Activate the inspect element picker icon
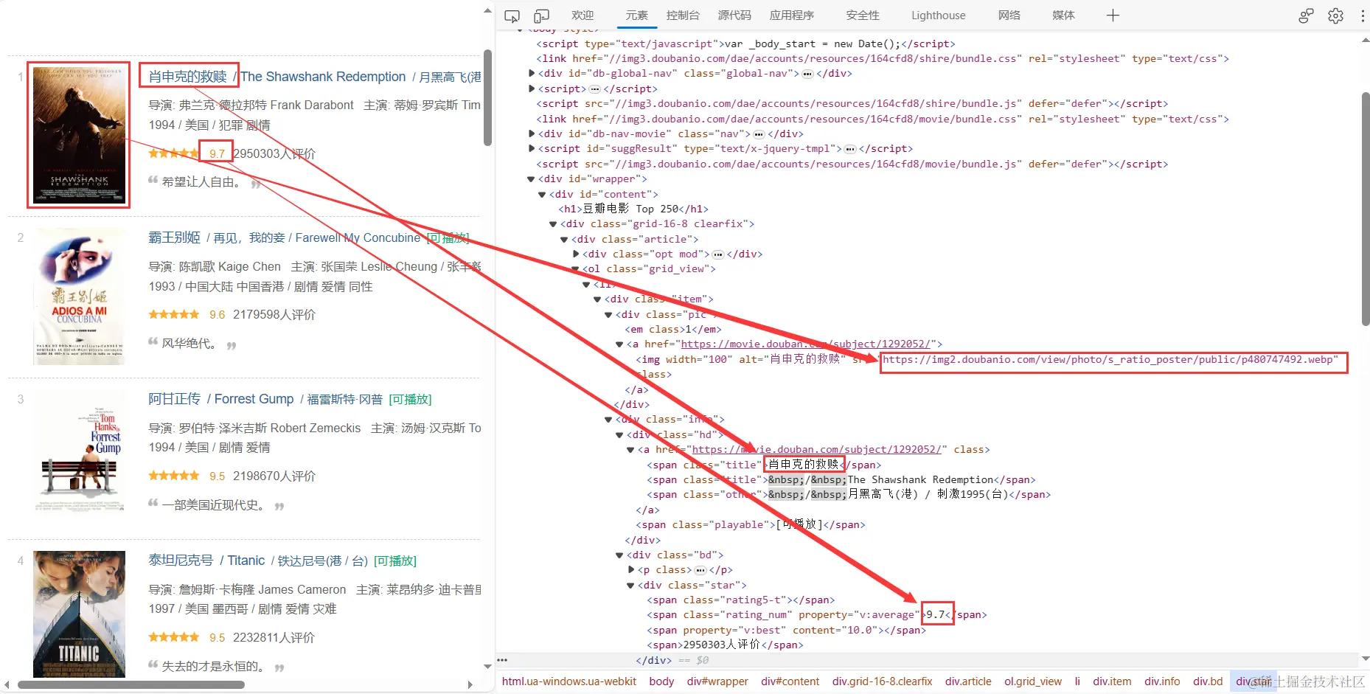 point(512,15)
